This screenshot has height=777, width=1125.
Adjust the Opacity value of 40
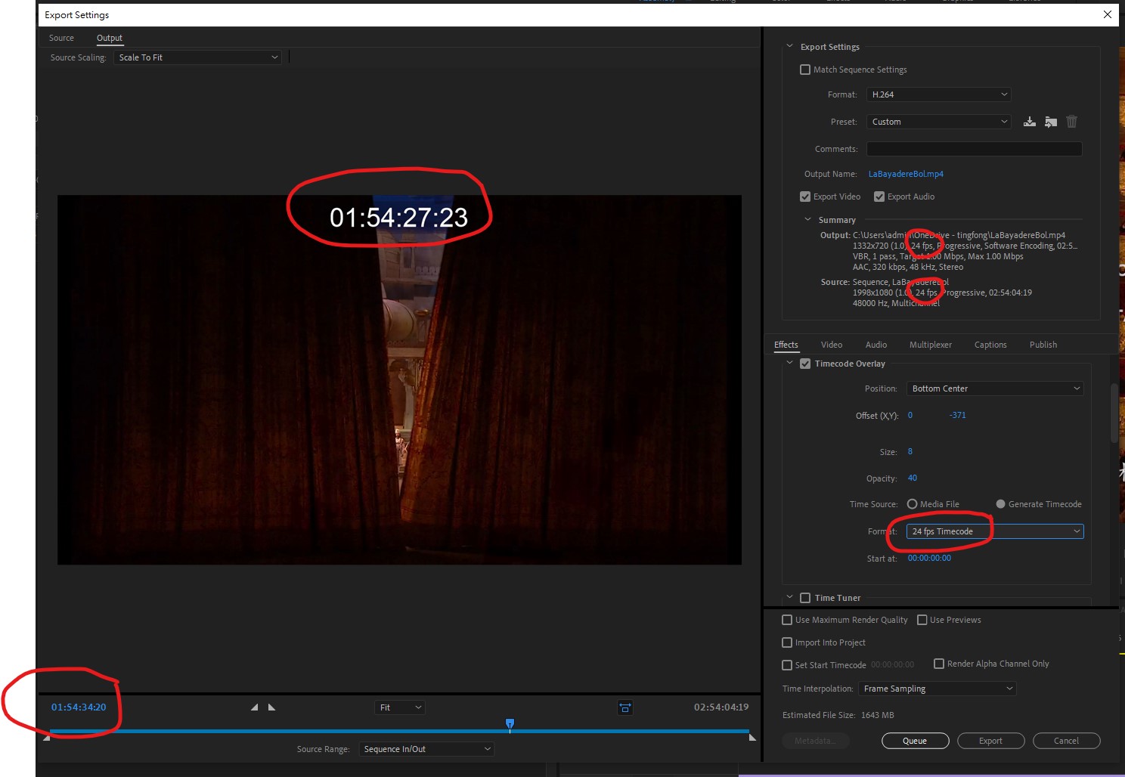coord(913,478)
